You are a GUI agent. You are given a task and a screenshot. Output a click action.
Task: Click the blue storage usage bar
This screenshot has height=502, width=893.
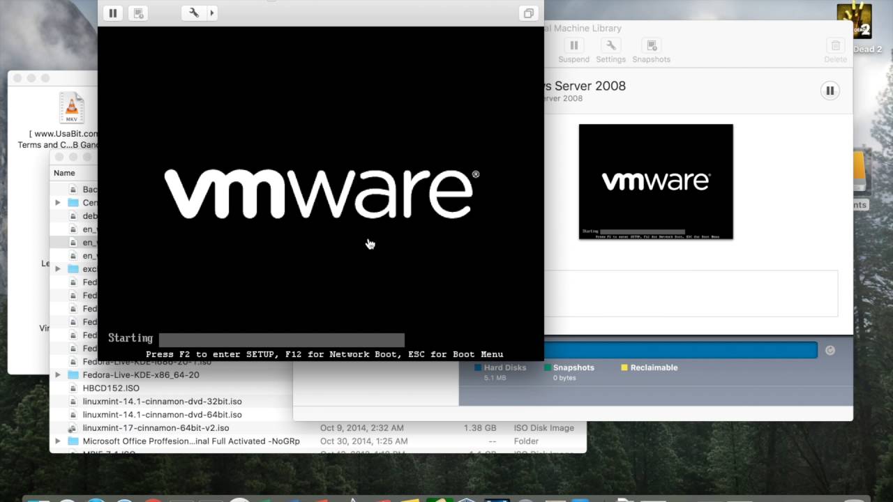click(x=680, y=350)
